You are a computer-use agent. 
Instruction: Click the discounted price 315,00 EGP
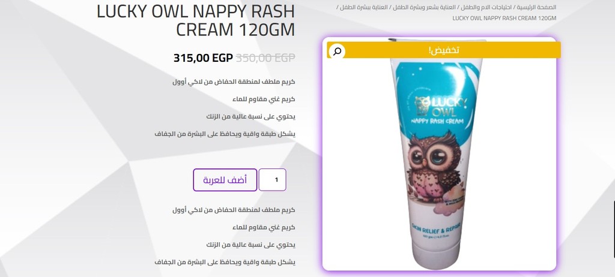(203, 58)
